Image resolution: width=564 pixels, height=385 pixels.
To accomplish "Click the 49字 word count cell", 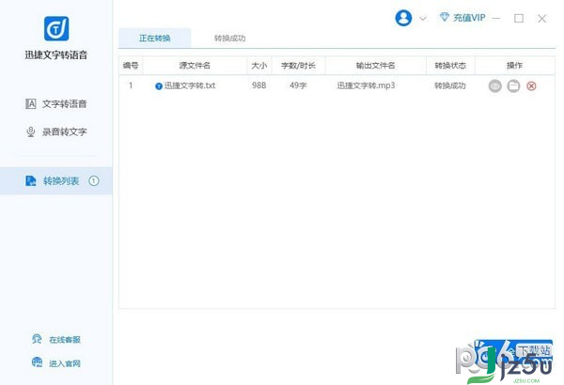I will coord(298,85).
